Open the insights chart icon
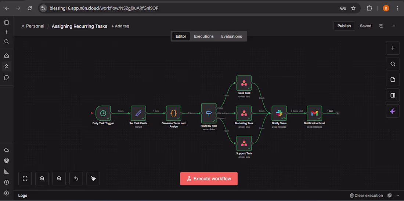This screenshot has width=404, height=201. (7, 171)
